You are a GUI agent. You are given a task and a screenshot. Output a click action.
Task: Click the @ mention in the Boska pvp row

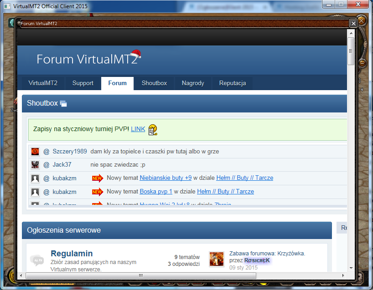tap(47, 192)
